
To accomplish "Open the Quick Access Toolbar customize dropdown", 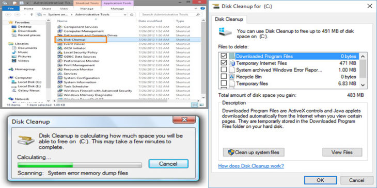I will coord(28,3).
